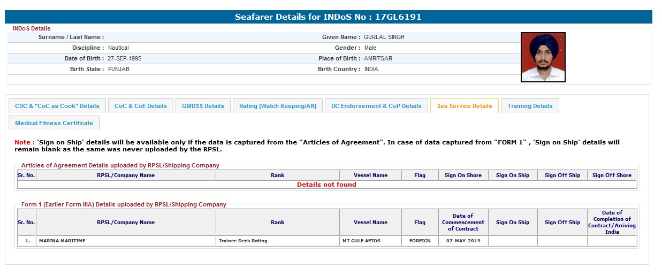Click the FOREIGN flag cell
Viewport: 662px width, 276px height.
(x=420, y=241)
